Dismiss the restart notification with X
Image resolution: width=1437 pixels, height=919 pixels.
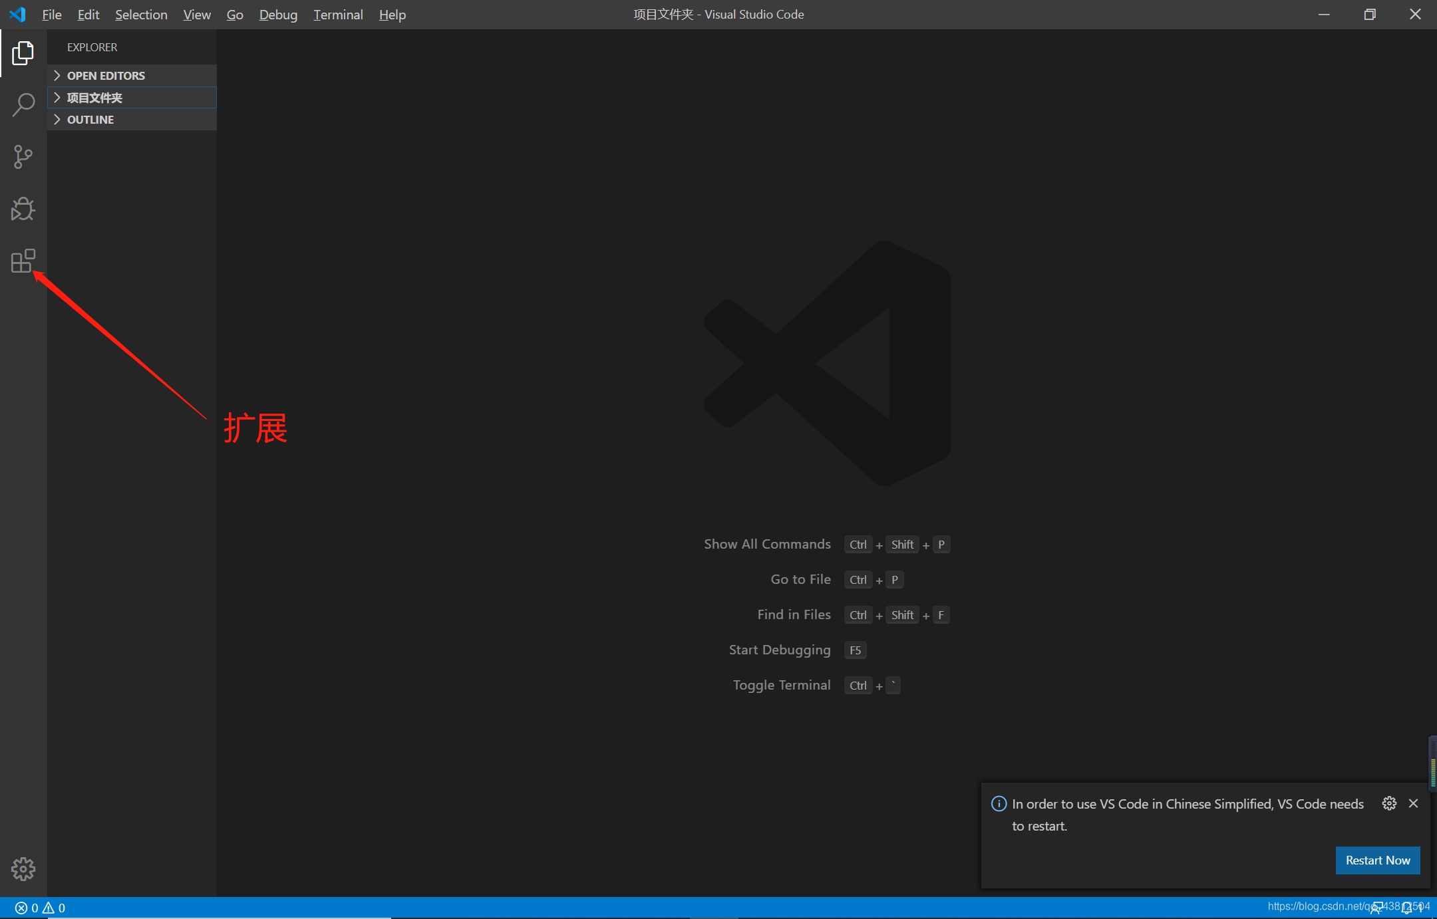pyautogui.click(x=1414, y=803)
